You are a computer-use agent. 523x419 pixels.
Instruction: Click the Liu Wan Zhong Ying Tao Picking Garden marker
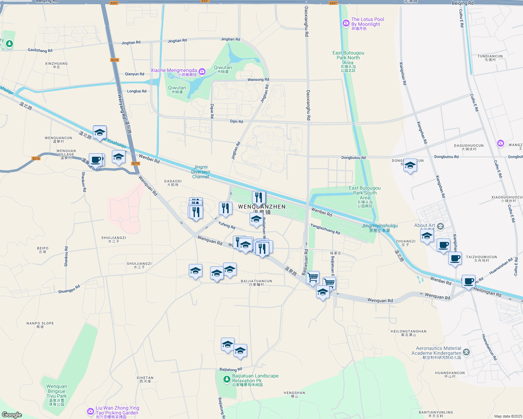[90, 412]
